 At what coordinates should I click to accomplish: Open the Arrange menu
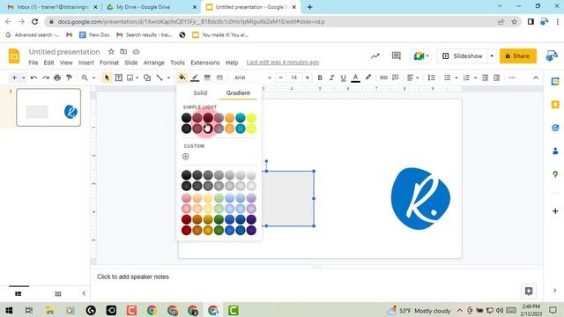click(x=153, y=63)
